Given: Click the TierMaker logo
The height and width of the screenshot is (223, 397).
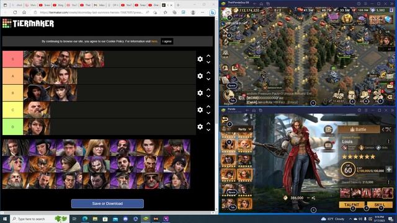Looking at the screenshot, I should pyautogui.click(x=28, y=24).
